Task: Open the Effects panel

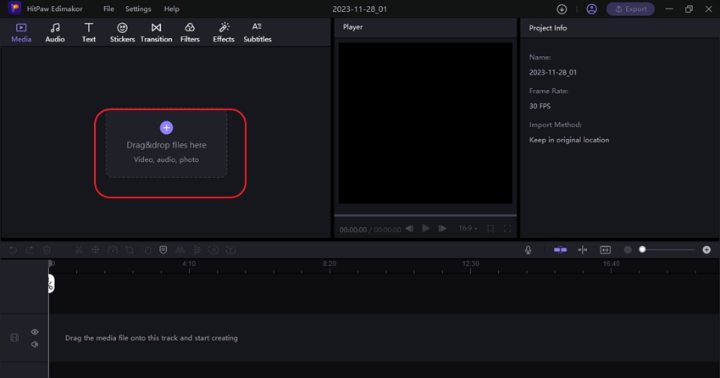Action: [x=224, y=32]
